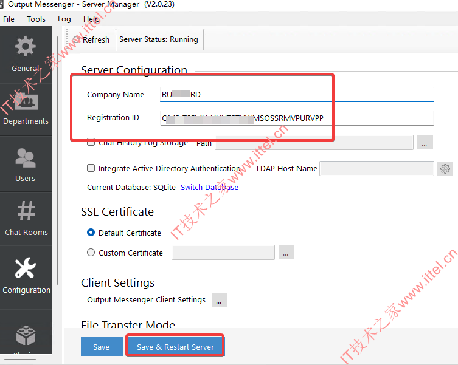Viewport: 458px width, 365px height.
Task: Click the Save button
Action: point(102,347)
